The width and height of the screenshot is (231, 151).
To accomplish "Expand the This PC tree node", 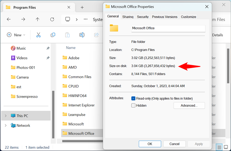I will tap(5, 116).
